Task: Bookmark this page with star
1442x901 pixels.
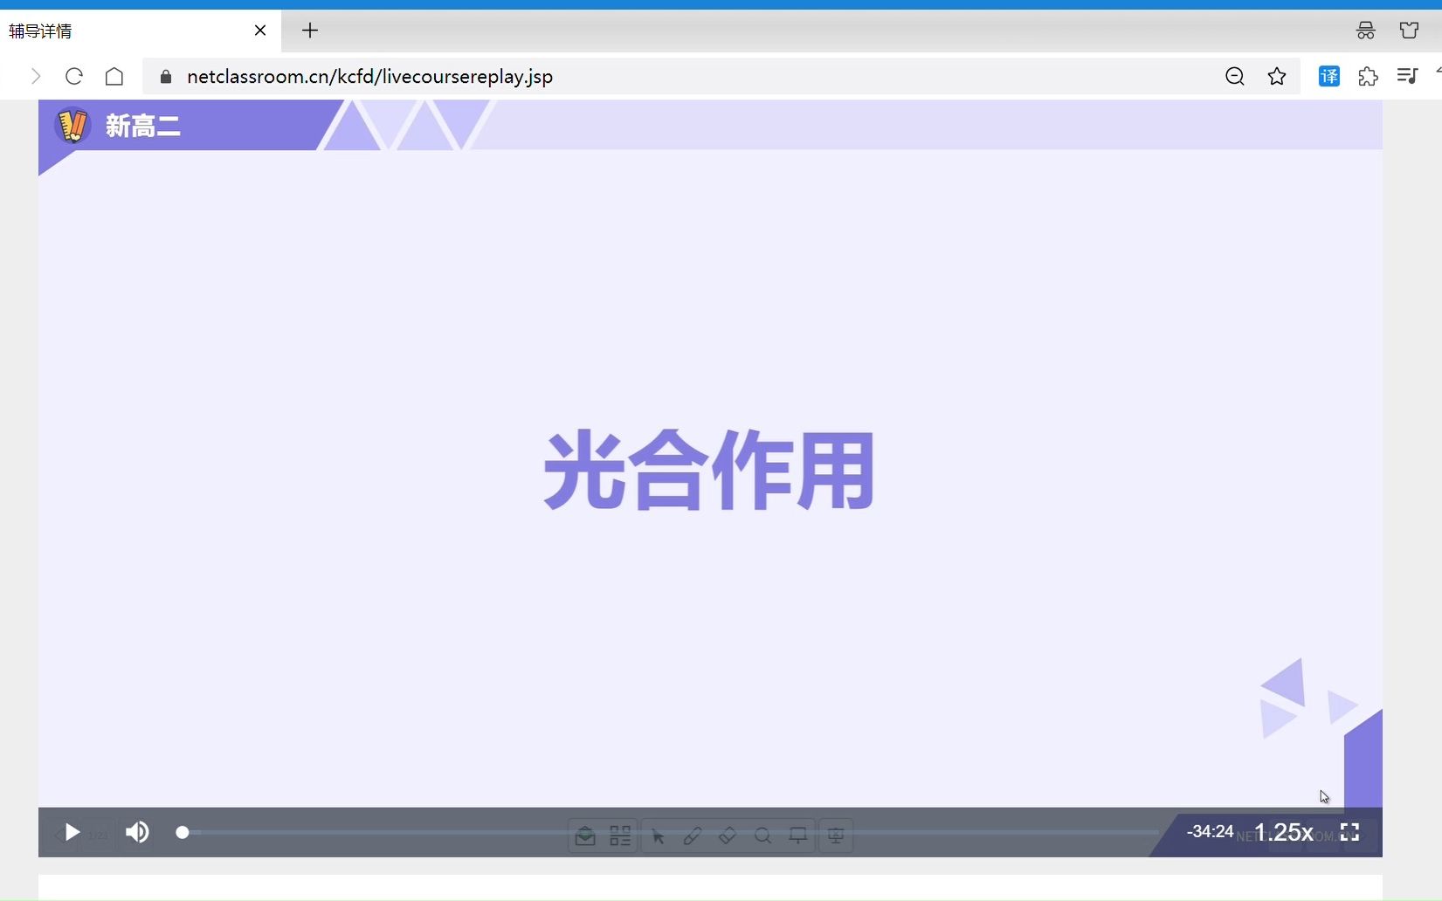Action: coord(1277,77)
